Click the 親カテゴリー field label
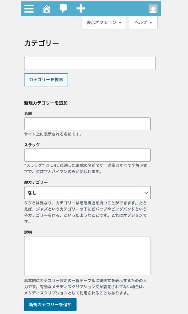Image resolution: width=188 pixels, height=314 pixels. click(x=36, y=182)
